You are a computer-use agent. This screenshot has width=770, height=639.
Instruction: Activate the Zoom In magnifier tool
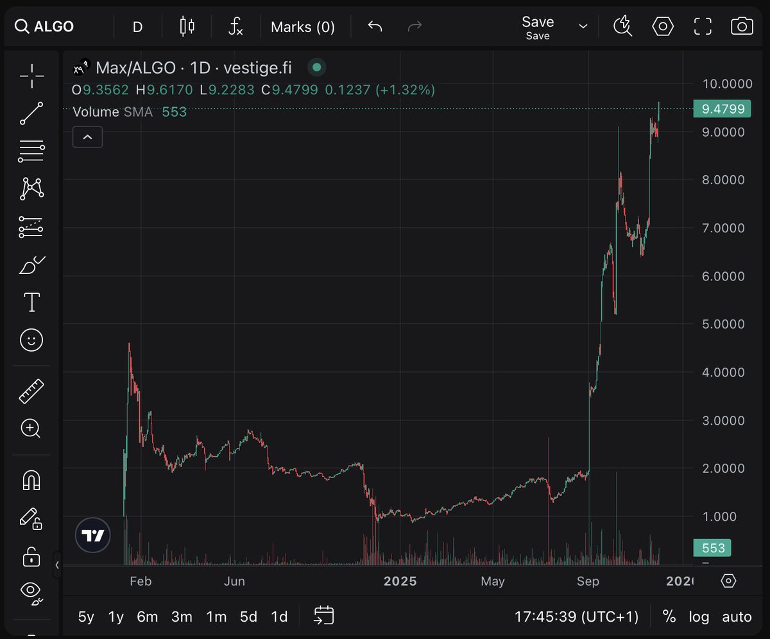click(x=31, y=429)
